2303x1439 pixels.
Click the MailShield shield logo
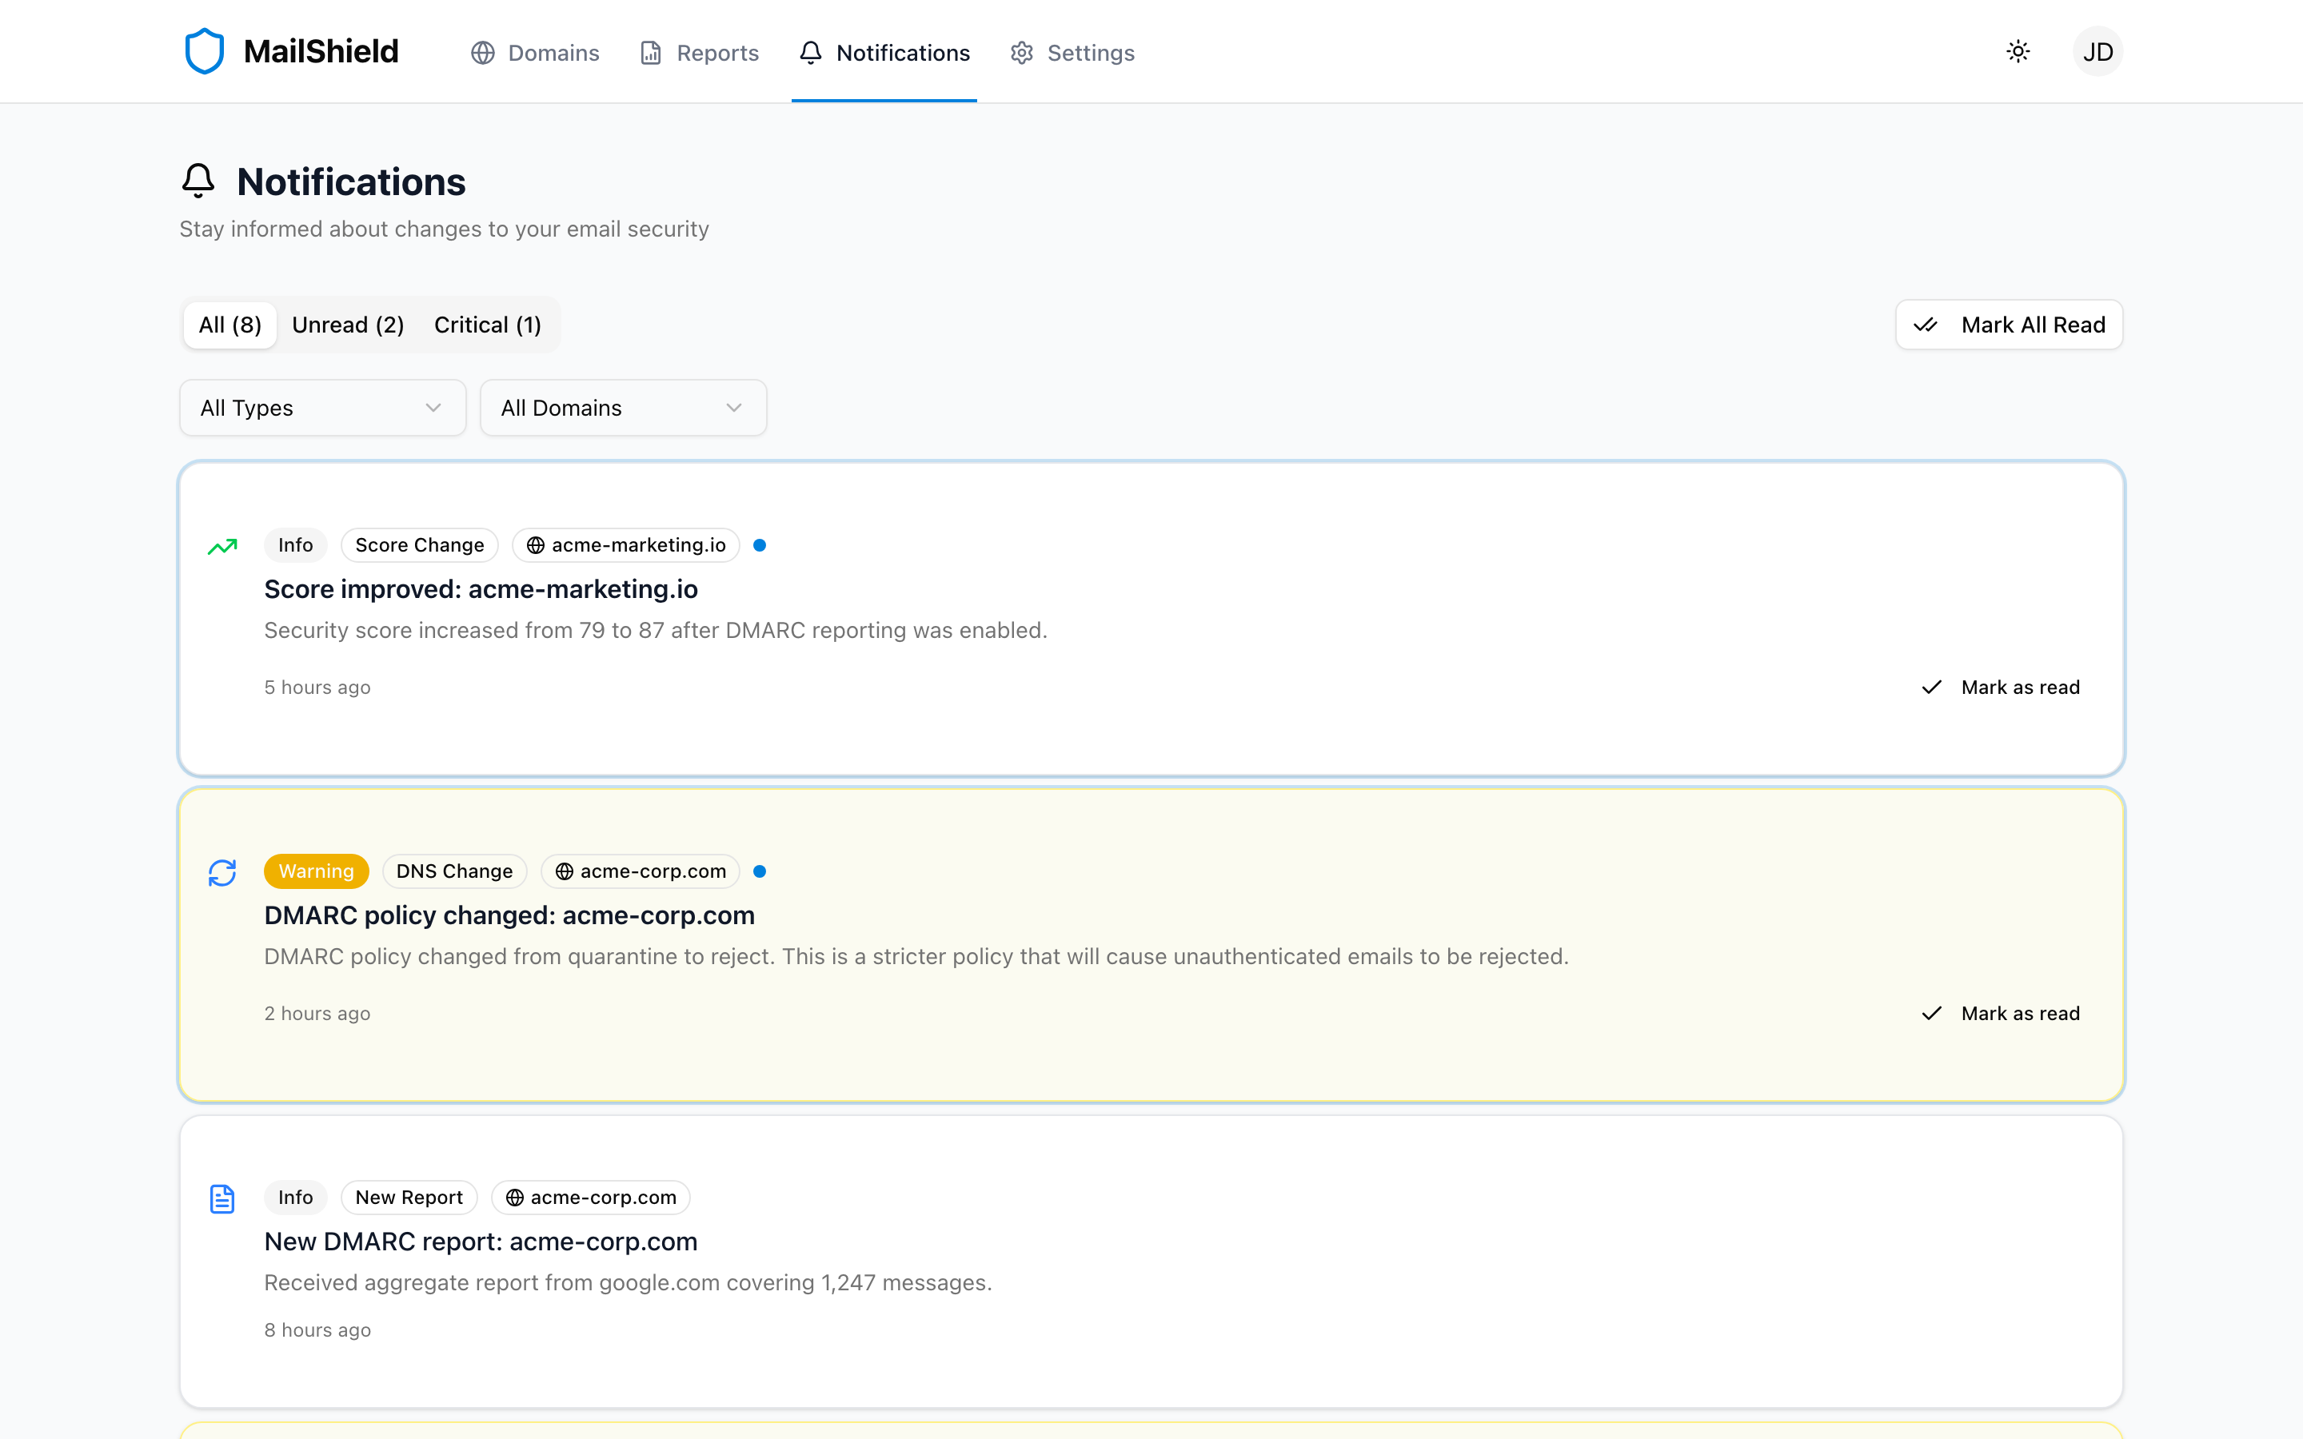(x=205, y=50)
